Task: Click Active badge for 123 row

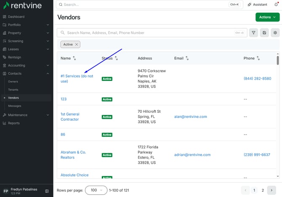Action: click(x=107, y=99)
